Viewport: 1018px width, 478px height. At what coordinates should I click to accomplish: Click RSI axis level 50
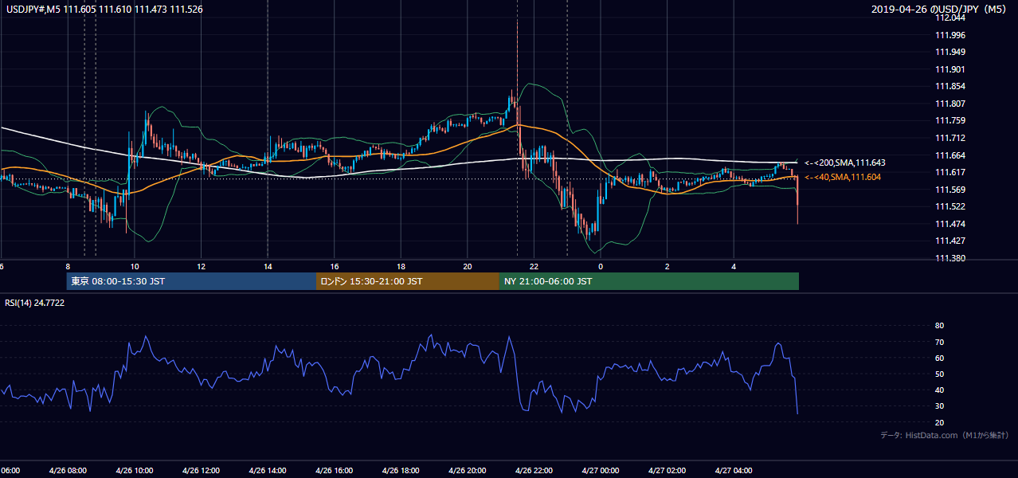[x=939, y=374]
